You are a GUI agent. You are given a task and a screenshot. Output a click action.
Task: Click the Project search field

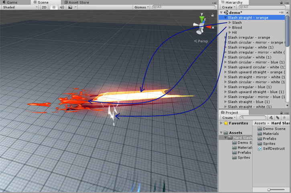point(253,117)
